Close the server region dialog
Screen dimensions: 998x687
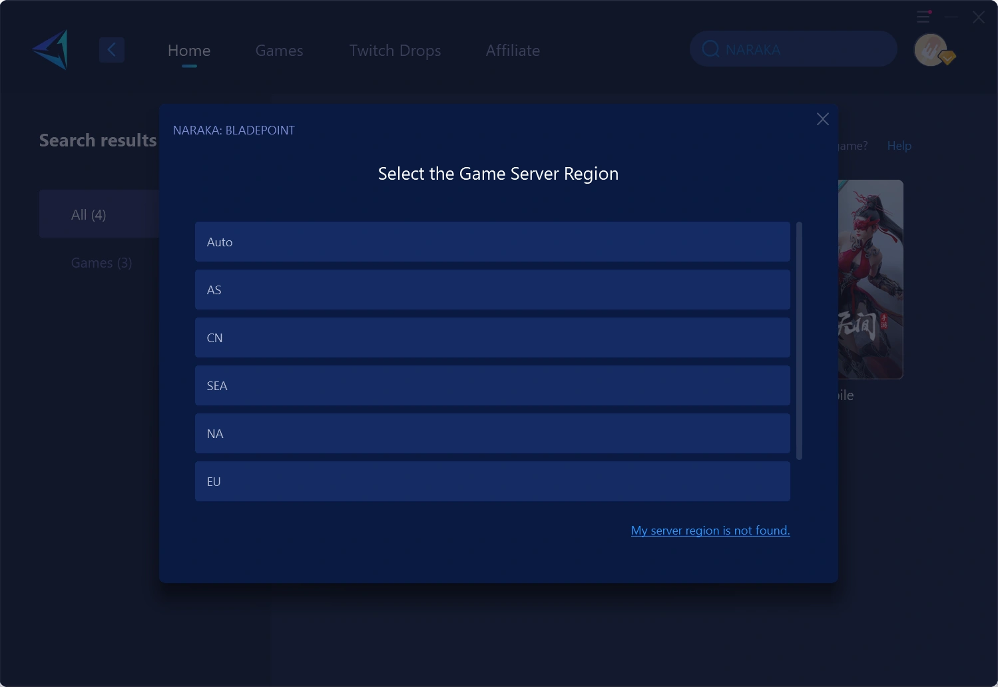pos(822,119)
